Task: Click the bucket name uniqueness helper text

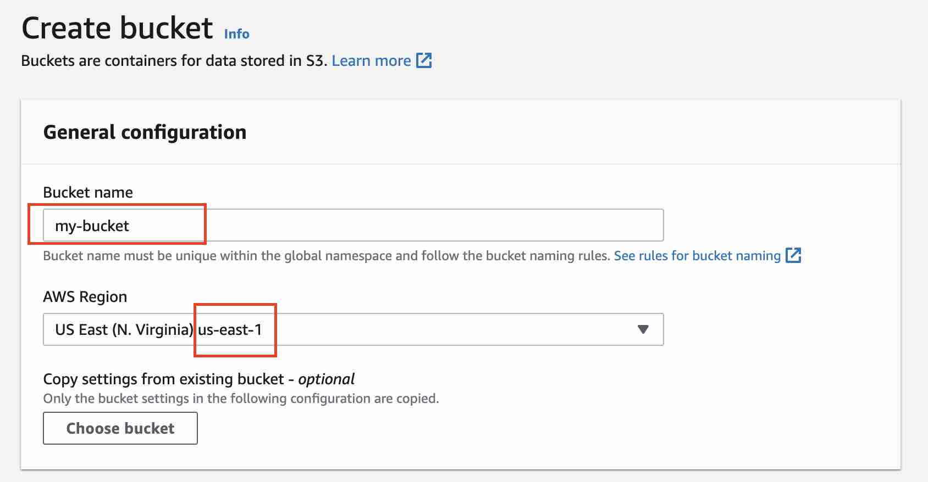Action: pyautogui.click(x=326, y=256)
